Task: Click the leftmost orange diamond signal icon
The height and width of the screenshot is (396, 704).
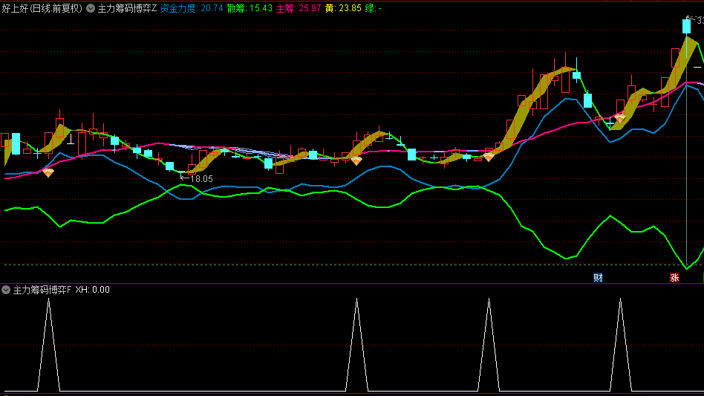Action: coord(48,172)
